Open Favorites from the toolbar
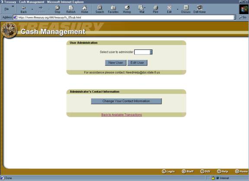This screenshot has height=181, width=249. [x=113, y=10]
